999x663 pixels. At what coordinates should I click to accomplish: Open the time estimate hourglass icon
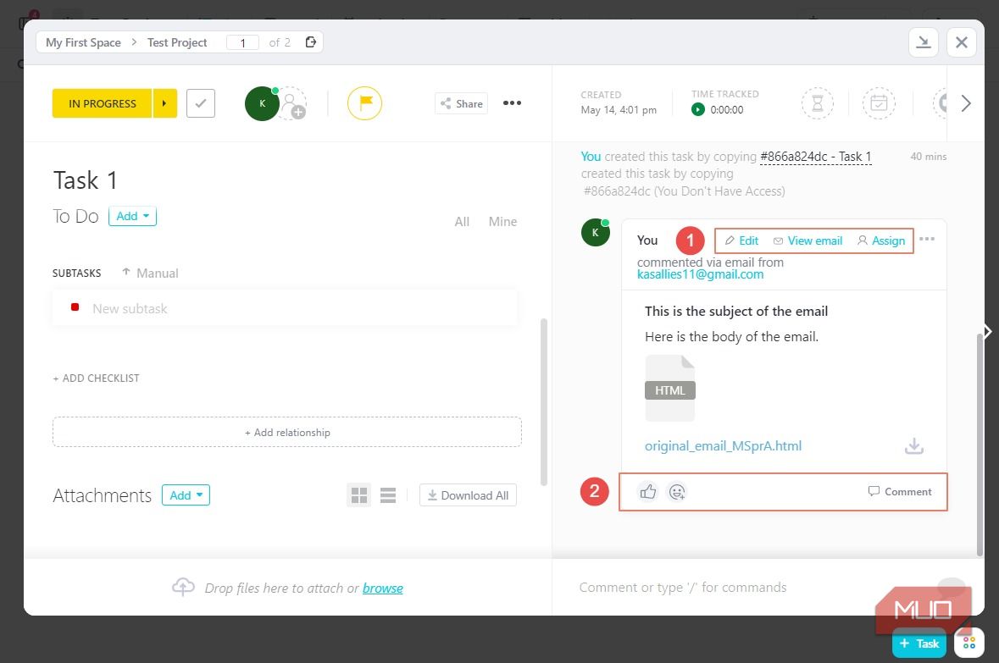click(817, 103)
